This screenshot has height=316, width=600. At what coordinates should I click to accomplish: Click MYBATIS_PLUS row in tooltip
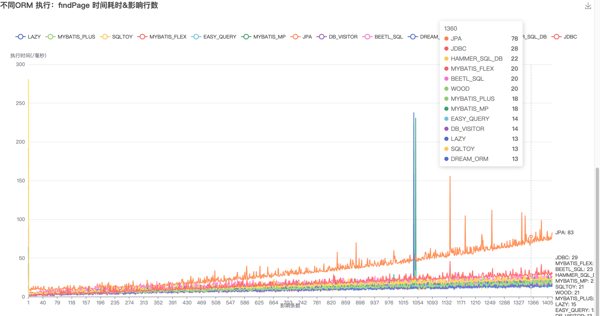481,99
